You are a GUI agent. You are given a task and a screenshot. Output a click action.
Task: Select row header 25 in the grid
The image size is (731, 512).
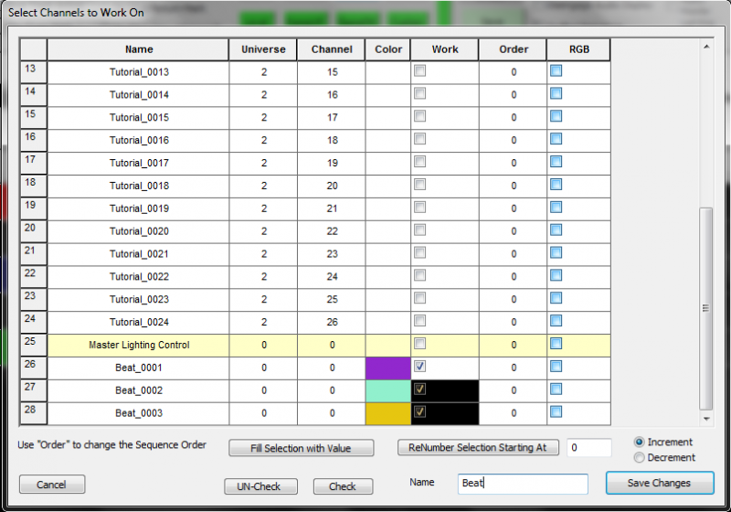click(33, 345)
